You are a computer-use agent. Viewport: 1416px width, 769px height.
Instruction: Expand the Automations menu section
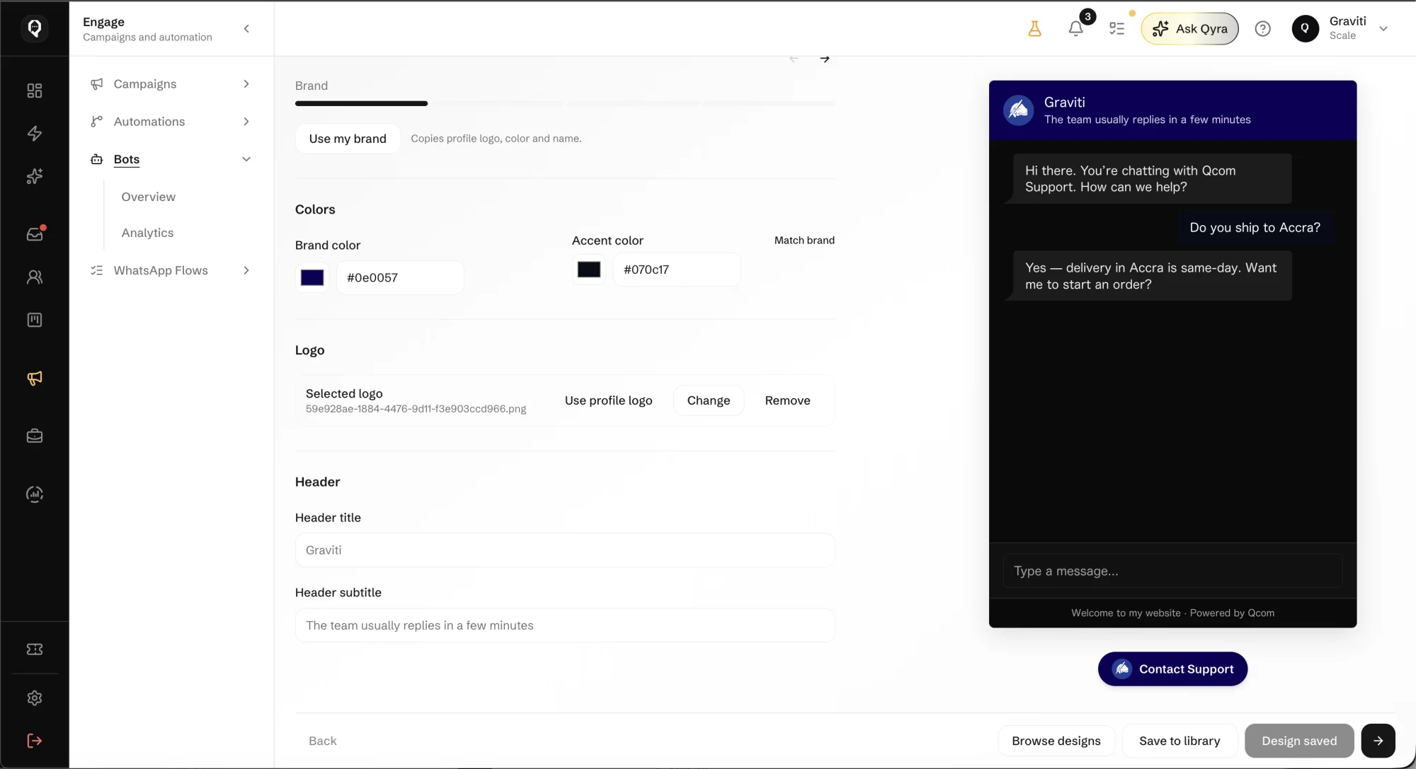pyautogui.click(x=171, y=122)
